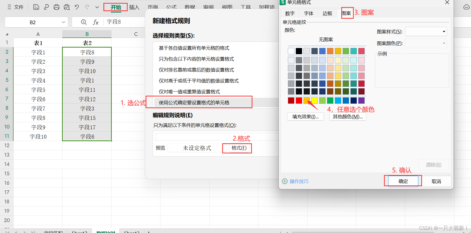Click the print icon in the toolbar

tap(57, 7)
